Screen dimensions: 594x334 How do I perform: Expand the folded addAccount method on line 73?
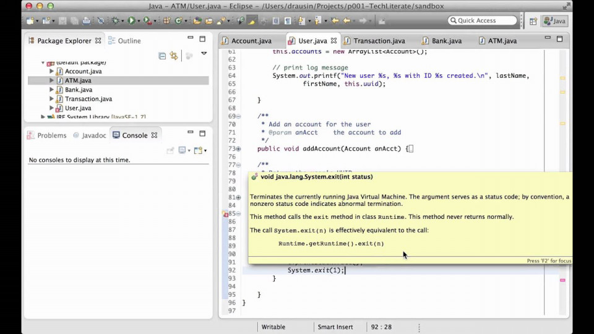pyautogui.click(x=238, y=149)
